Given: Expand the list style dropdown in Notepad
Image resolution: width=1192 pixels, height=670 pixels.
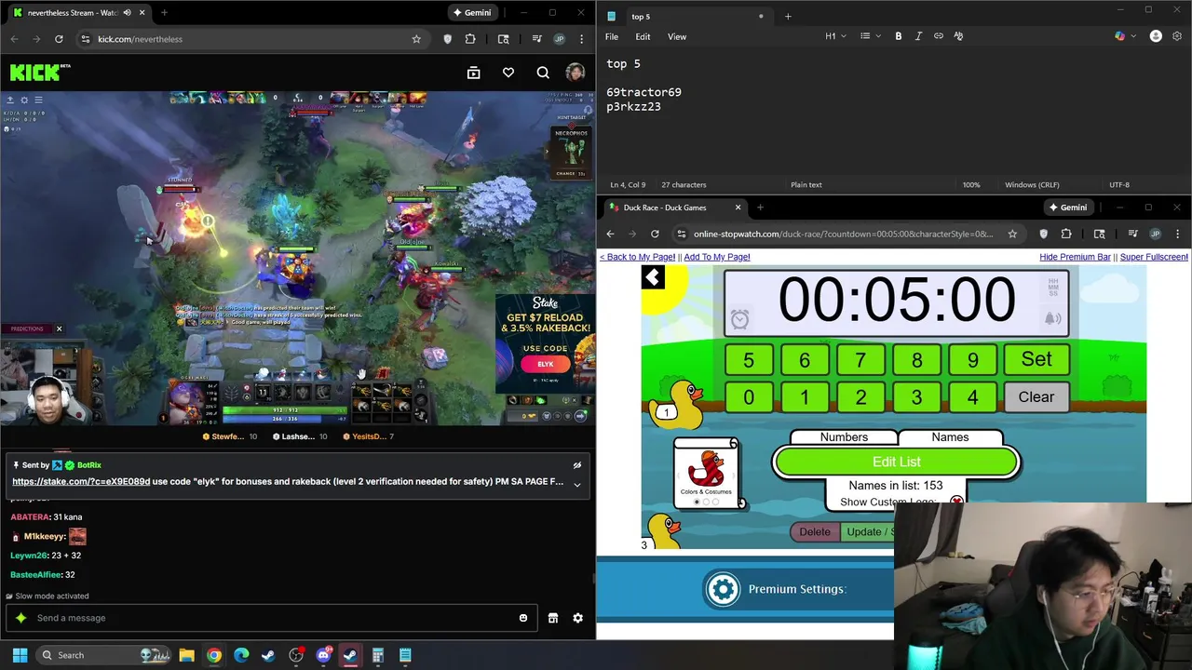Looking at the screenshot, I should [871, 36].
